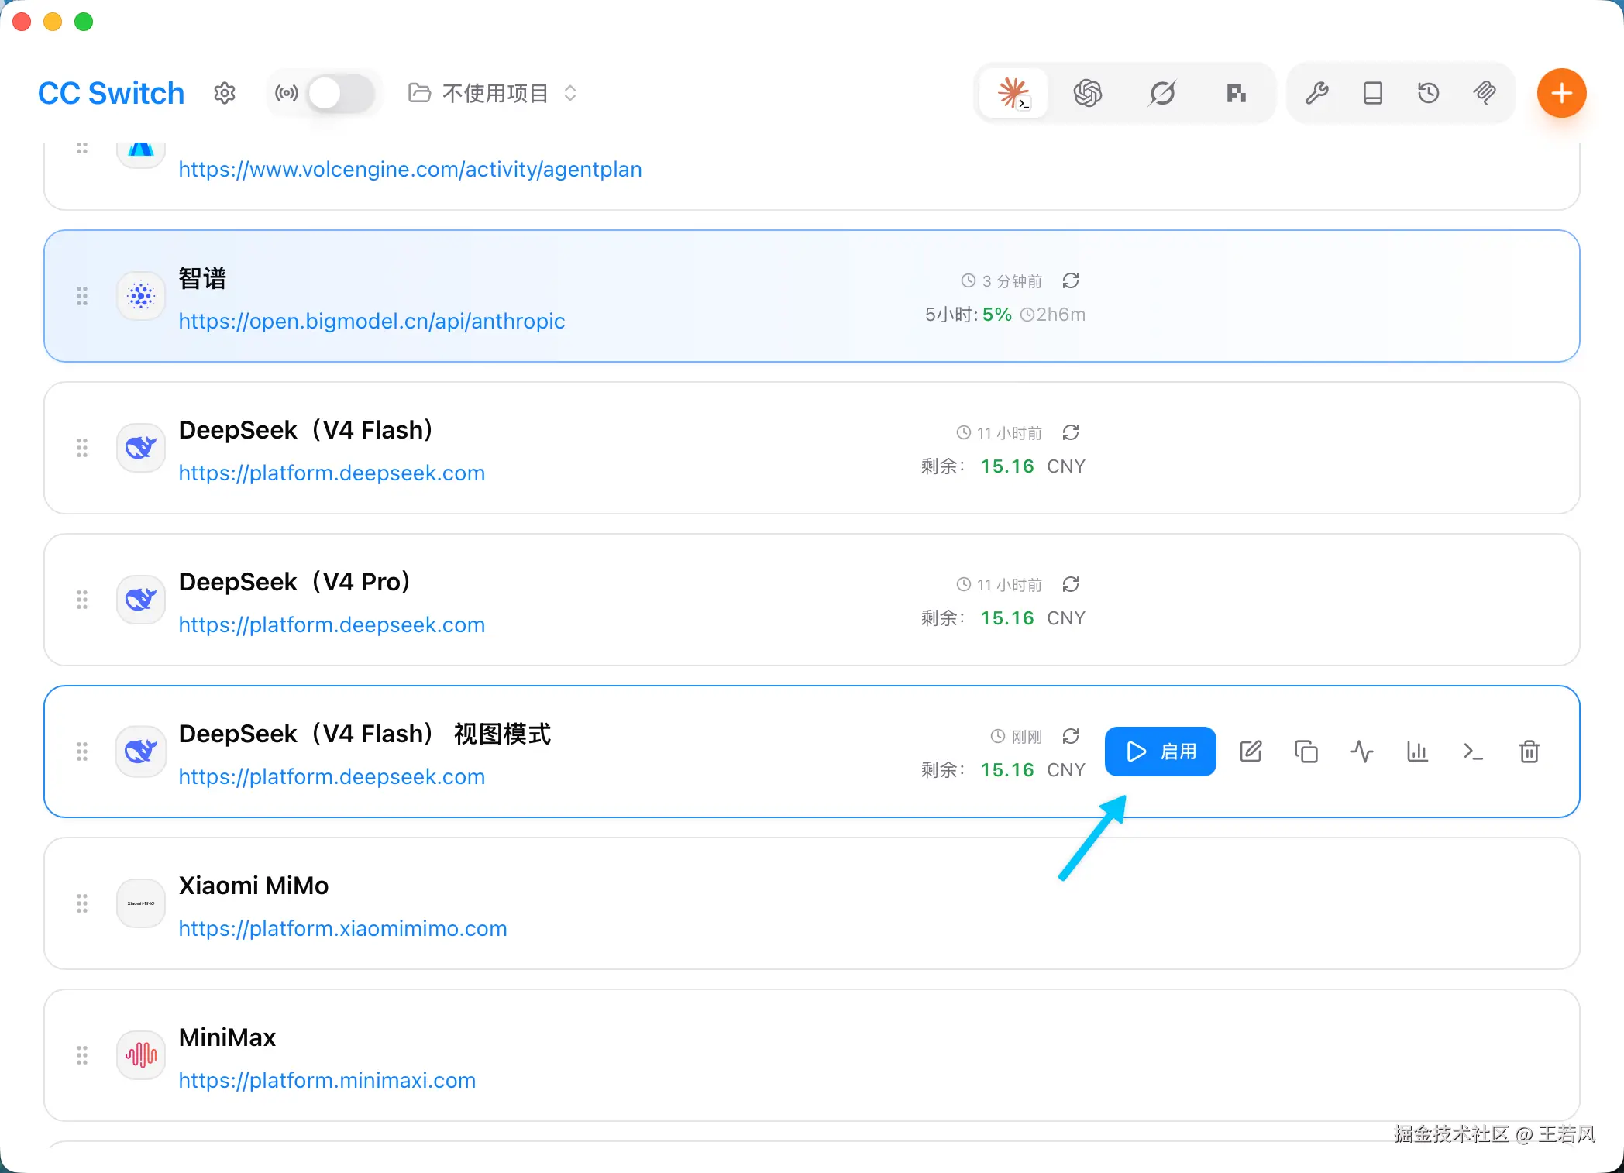
Task: Open the history clock icon
Action: (1429, 94)
